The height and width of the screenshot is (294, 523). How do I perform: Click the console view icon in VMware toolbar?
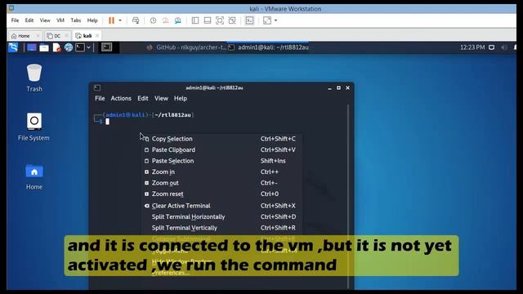pos(249,20)
